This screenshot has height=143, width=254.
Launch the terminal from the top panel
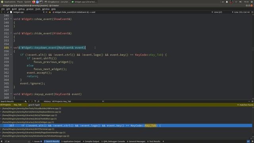click(41, 2)
